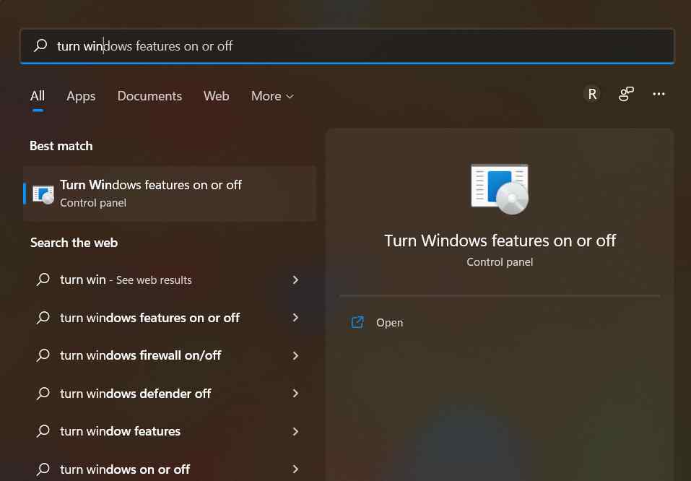Image resolution: width=691 pixels, height=481 pixels.
Task: Expand chevron beside 'turn windows on or off'
Action: (x=296, y=469)
